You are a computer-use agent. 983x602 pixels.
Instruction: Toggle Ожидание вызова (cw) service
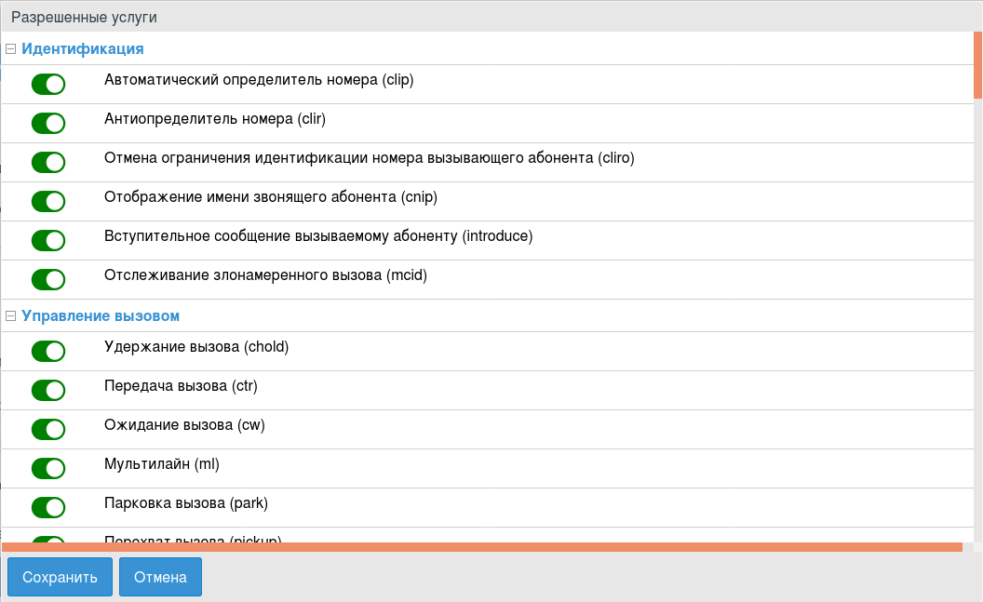48,429
